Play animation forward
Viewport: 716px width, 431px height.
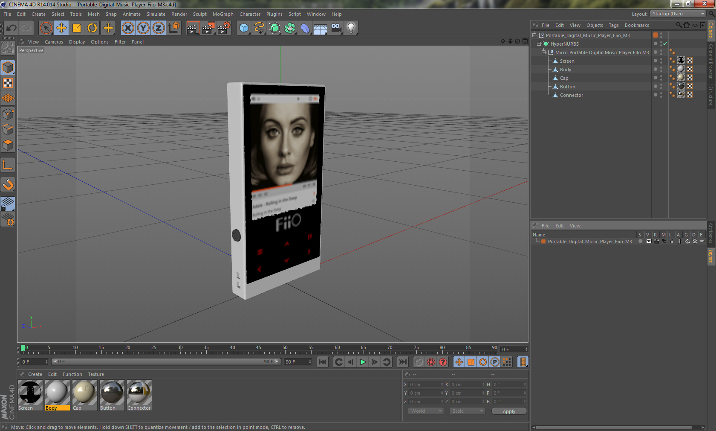click(x=363, y=362)
